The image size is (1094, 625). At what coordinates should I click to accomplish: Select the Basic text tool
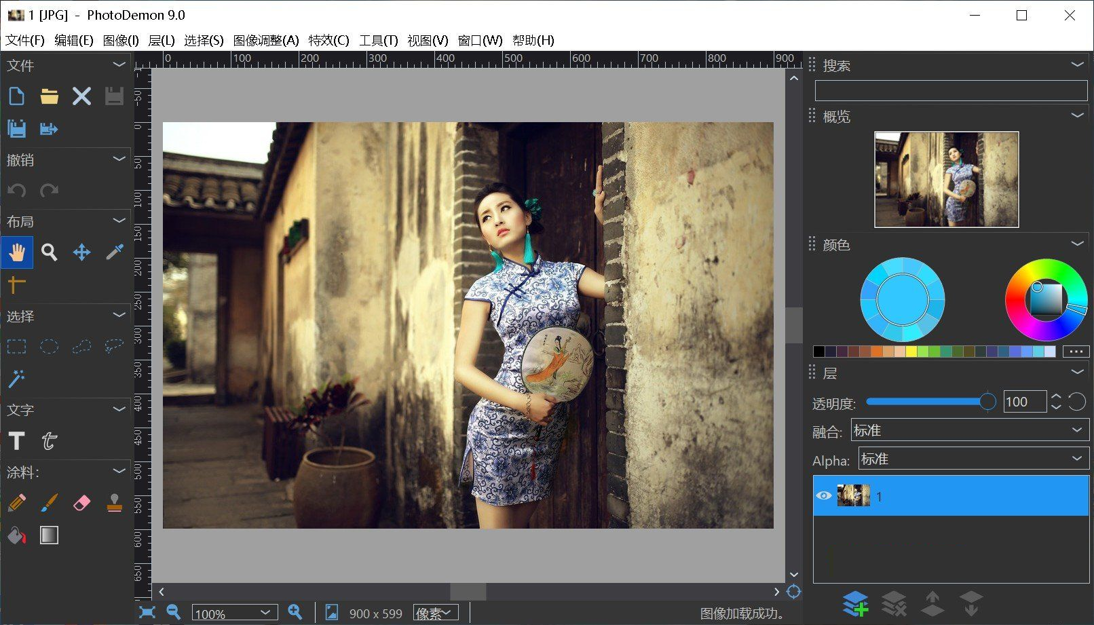pos(16,441)
